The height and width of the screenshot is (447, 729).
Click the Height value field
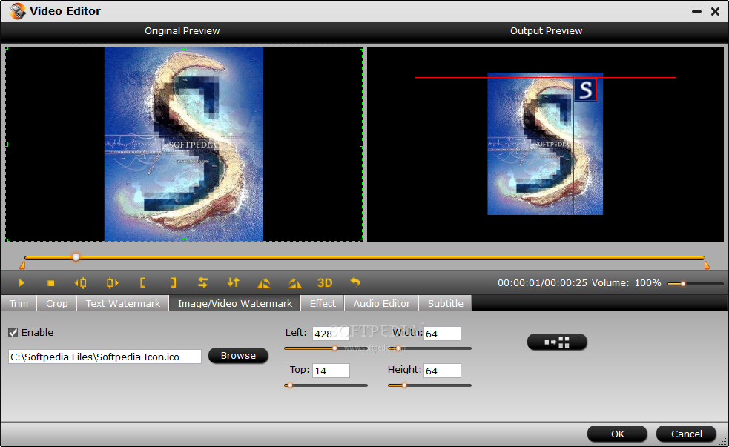click(x=442, y=371)
